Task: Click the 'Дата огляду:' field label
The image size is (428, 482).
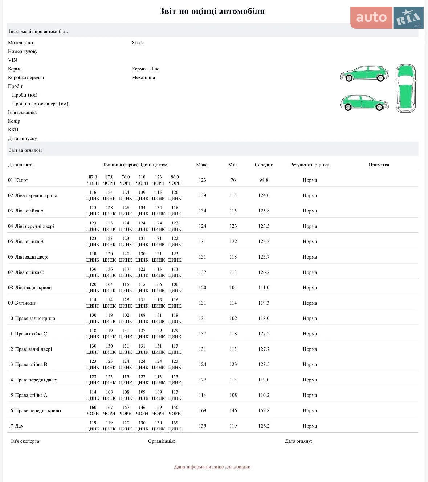Action: (x=298, y=441)
